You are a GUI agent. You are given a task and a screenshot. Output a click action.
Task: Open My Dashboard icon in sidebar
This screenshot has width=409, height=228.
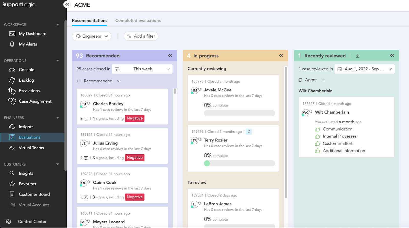(x=12, y=34)
